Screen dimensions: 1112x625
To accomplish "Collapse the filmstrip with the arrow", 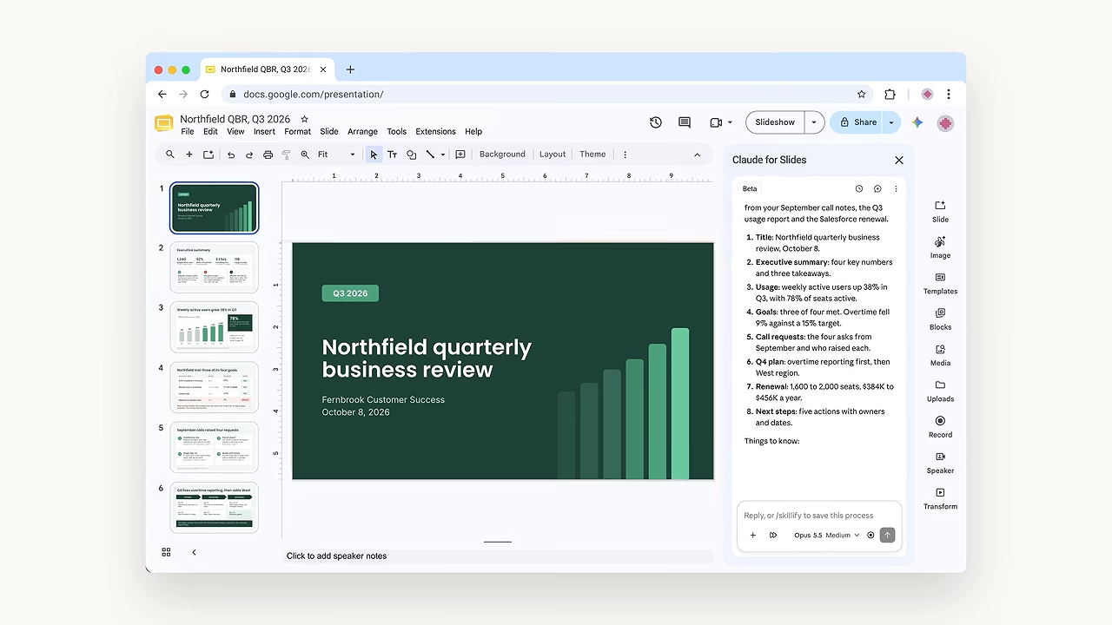I will (x=194, y=552).
